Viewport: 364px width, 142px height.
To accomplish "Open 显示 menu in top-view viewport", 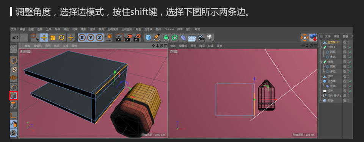I will 193,46.
